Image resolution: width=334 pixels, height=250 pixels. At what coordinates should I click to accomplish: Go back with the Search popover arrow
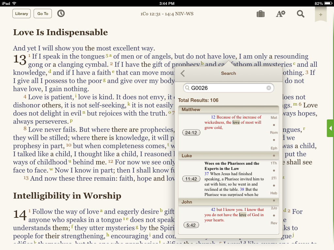click(x=183, y=73)
